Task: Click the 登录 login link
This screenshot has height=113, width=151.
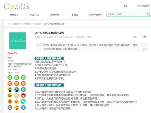Action: [125, 6]
